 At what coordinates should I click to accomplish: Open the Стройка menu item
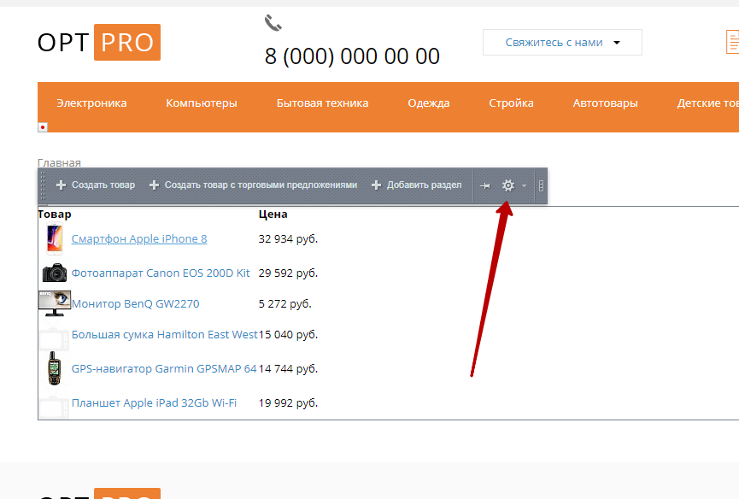(x=511, y=103)
